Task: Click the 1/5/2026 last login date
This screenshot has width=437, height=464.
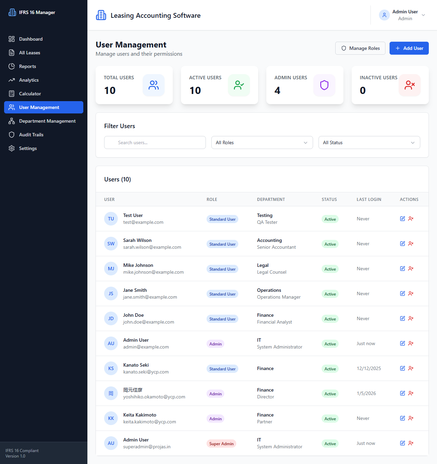Action: (366, 393)
